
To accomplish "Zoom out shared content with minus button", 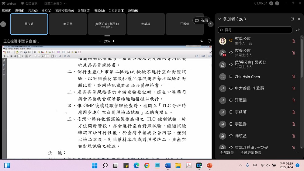I will (100, 41).
